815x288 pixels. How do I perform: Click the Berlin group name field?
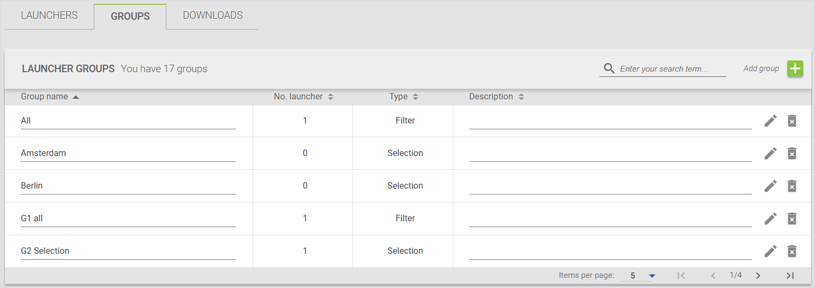click(128, 186)
